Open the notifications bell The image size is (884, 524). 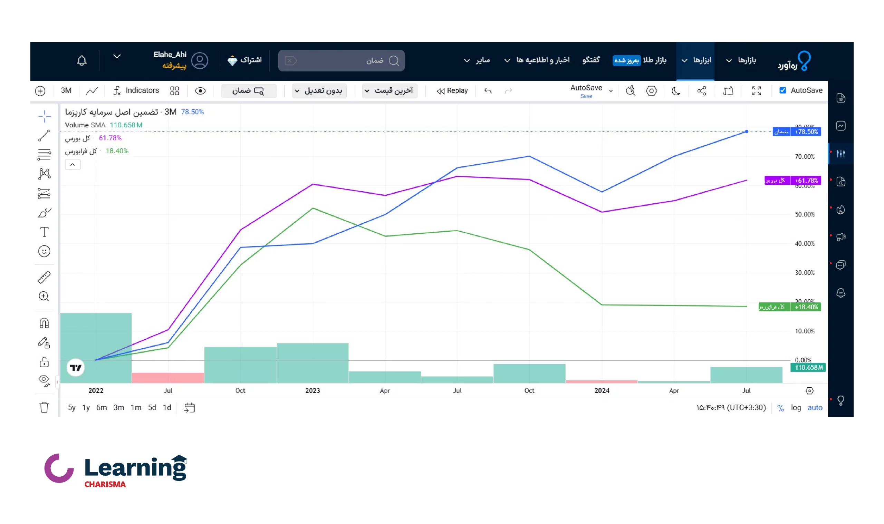coord(81,60)
